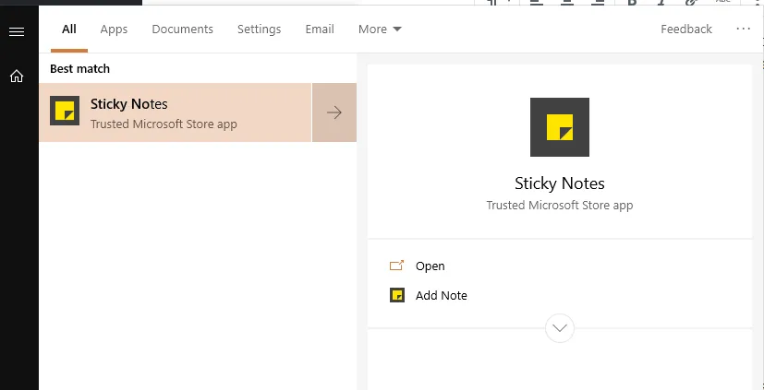764x390 pixels.
Task: Switch to the Apps filter tab
Action: [x=114, y=30]
